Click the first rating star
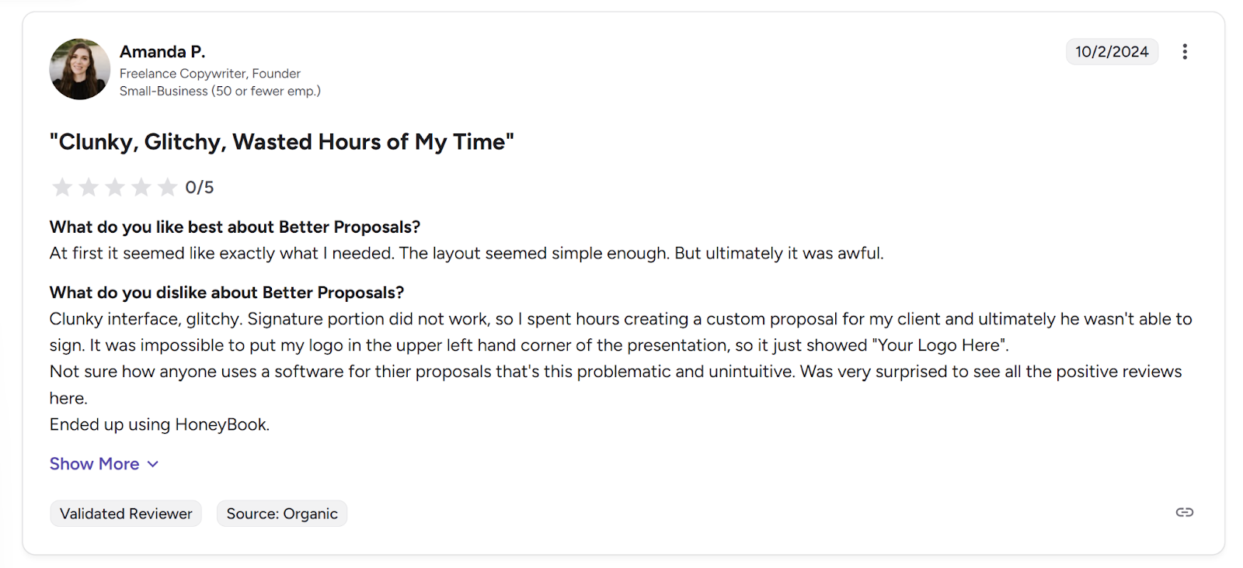Image resolution: width=1243 pixels, height=568 pixels. click(x=62, y=187)
